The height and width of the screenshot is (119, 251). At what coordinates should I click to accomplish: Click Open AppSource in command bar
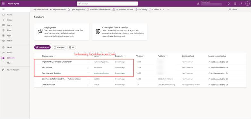[76, 10]
